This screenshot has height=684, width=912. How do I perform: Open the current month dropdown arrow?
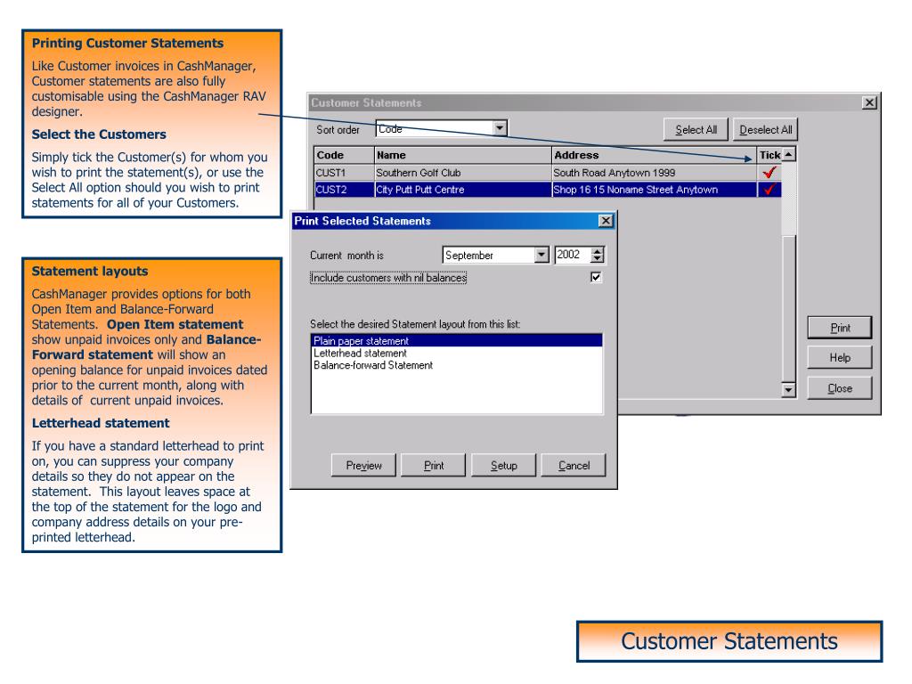tap(541, 255)
